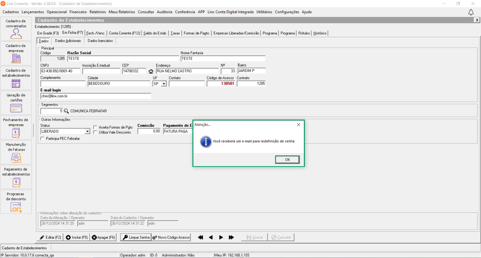481x258 pixels.
Task: Click the Nome Fantasia input field
Action: tap(223, 59)
